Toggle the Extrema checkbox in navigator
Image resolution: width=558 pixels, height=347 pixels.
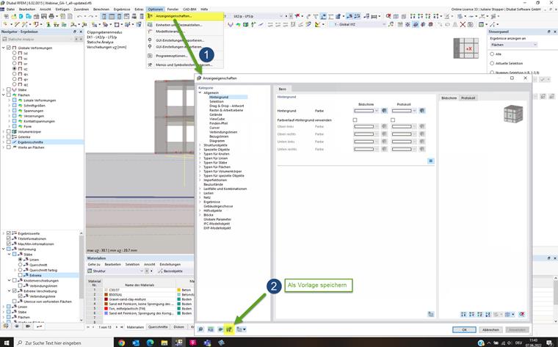(20, 275)
